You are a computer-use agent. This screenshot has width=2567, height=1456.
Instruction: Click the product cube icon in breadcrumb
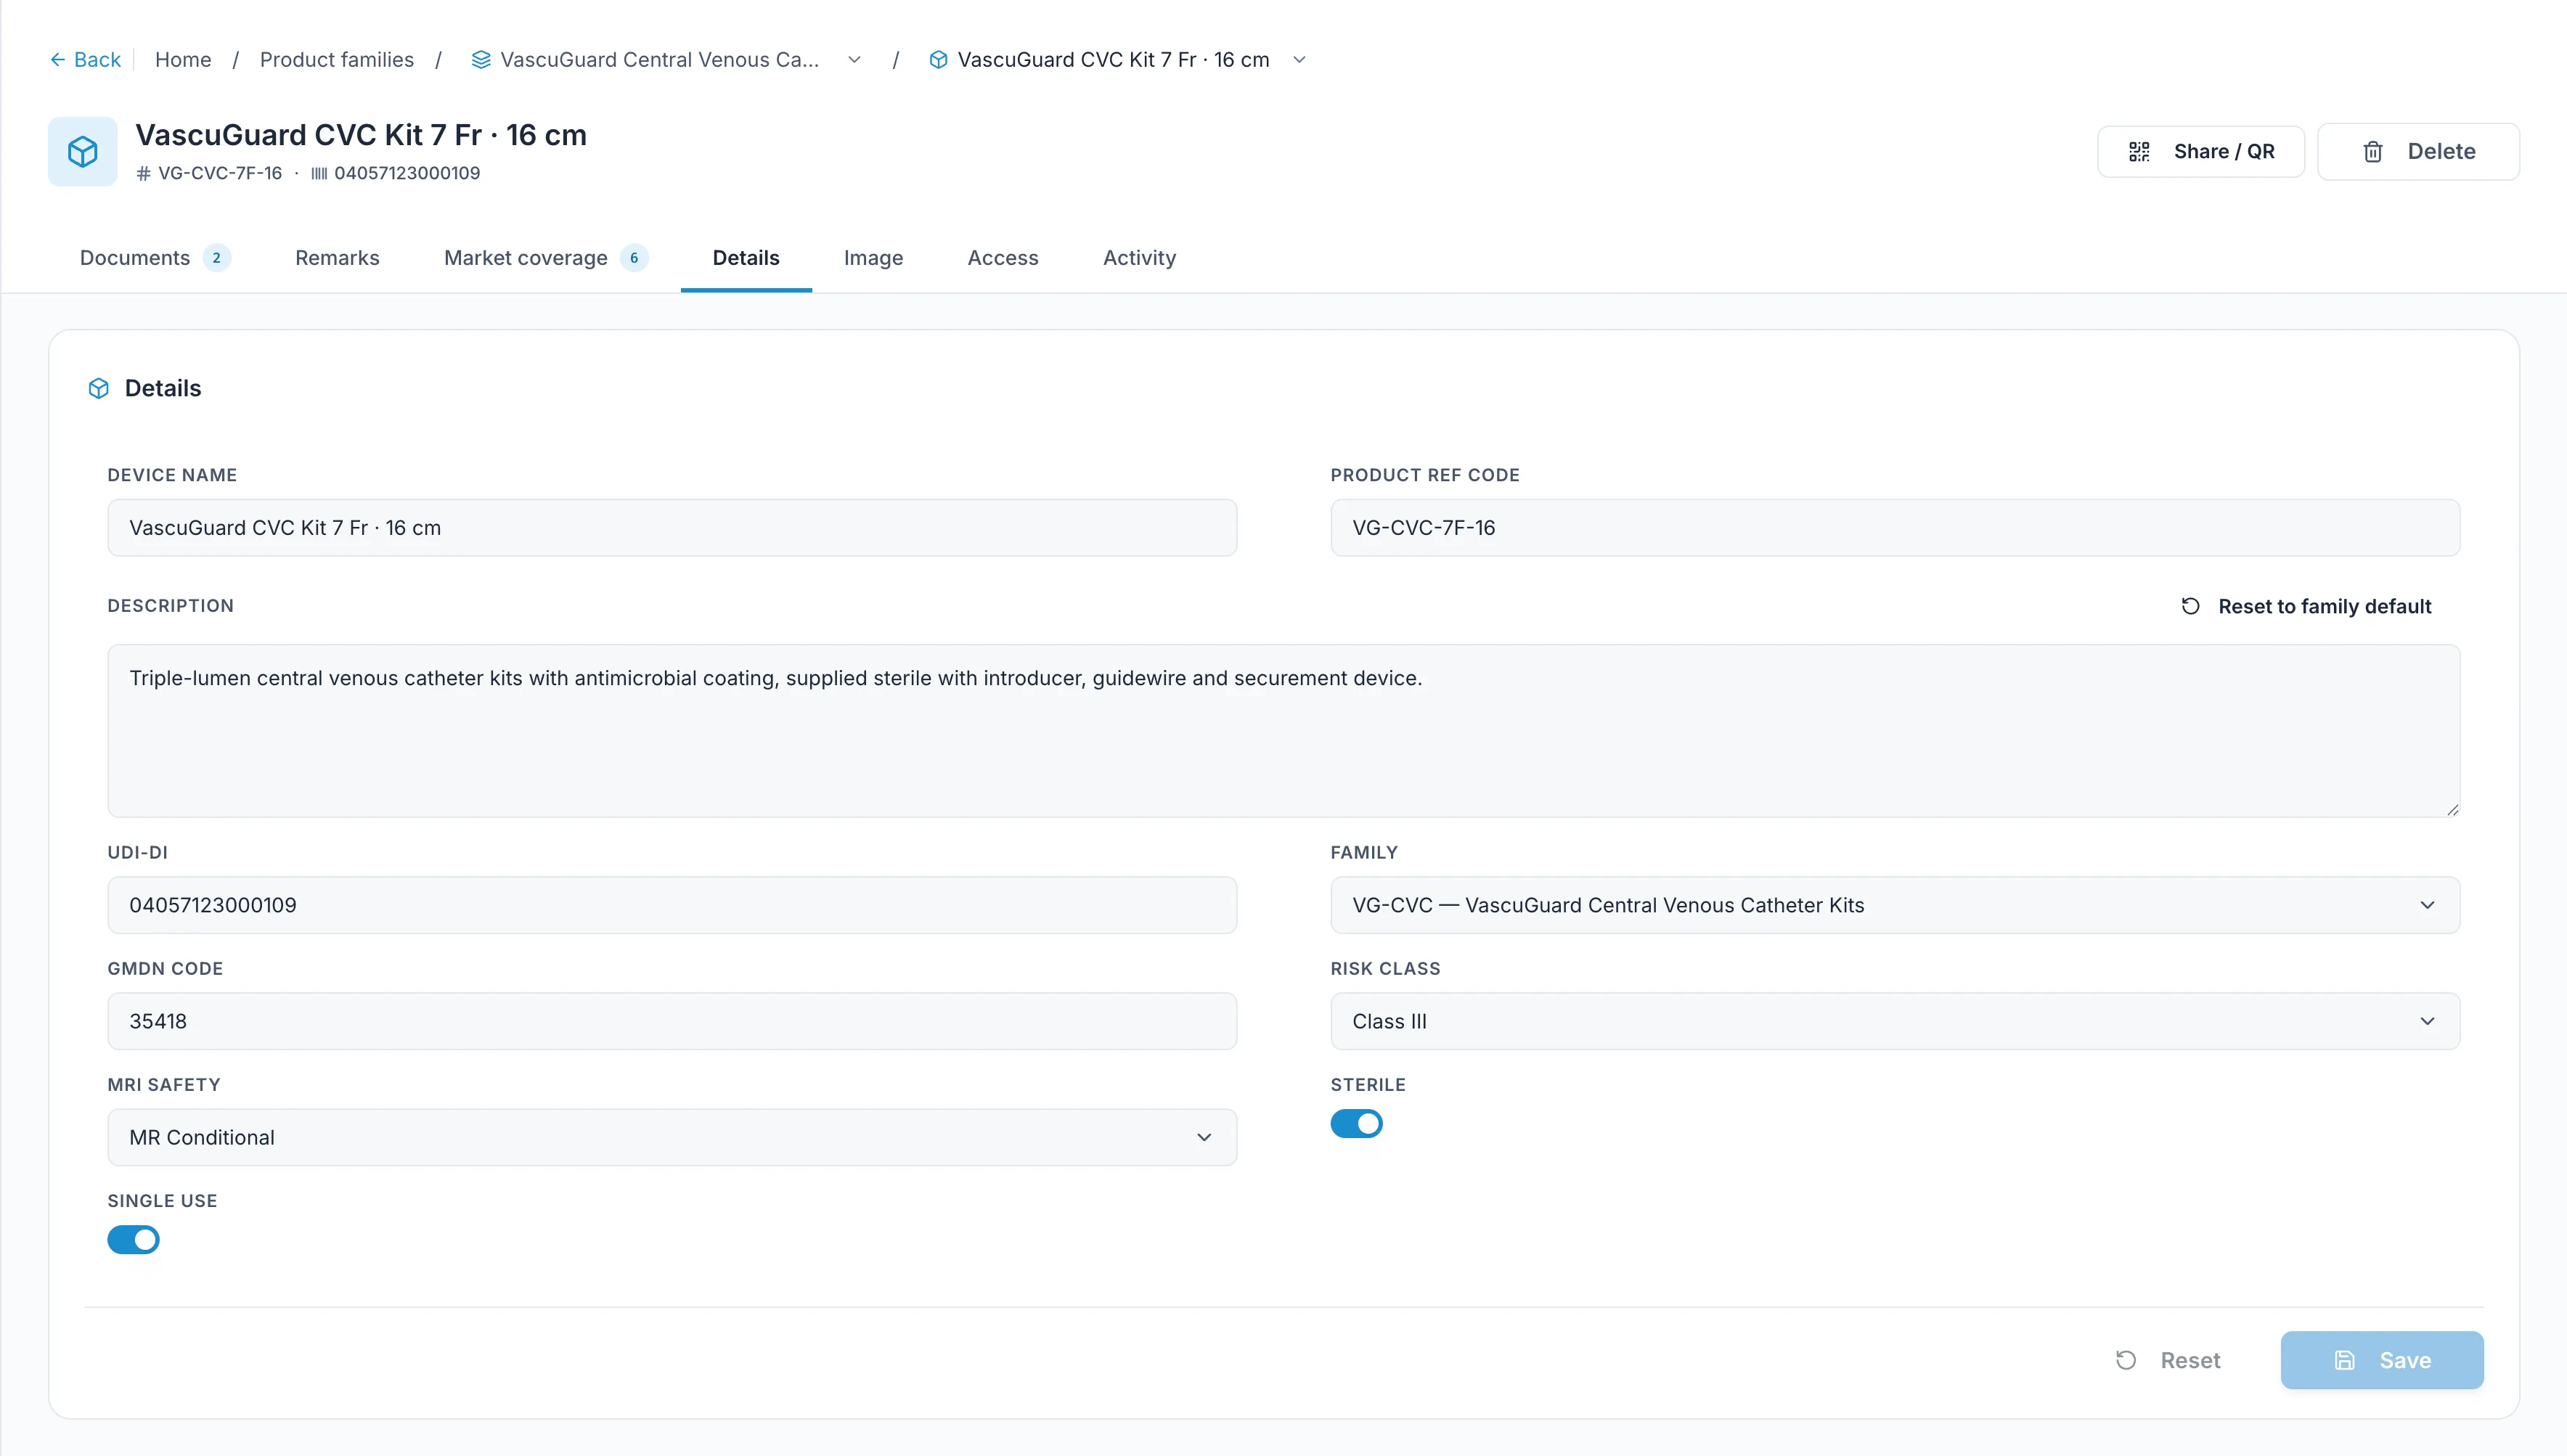tap(938, 60)
